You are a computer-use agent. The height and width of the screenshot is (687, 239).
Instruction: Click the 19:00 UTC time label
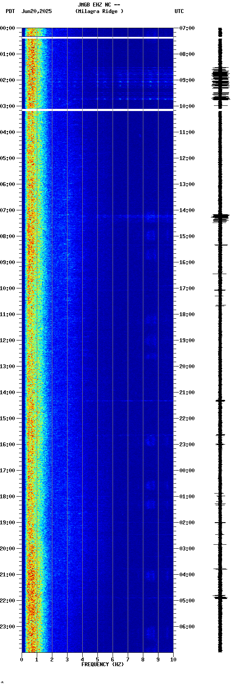(x=187, y=340)
